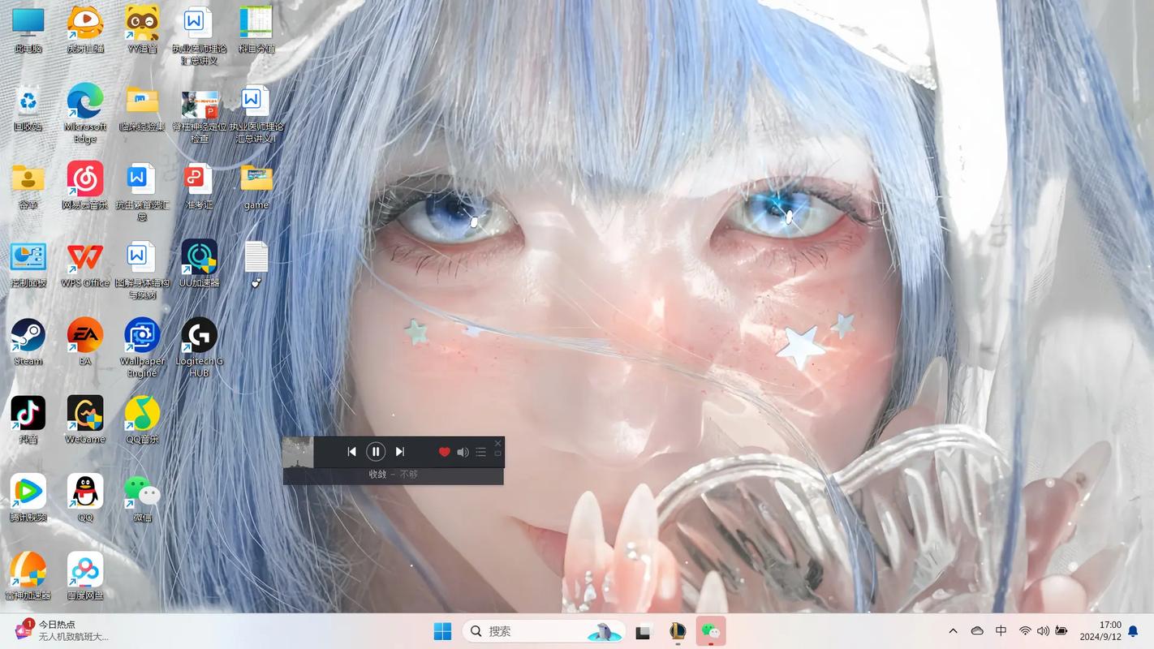Screen dimensions: 1154x649
Task: Select the Microsoft Edge shortcut
Action: [85, 113]
